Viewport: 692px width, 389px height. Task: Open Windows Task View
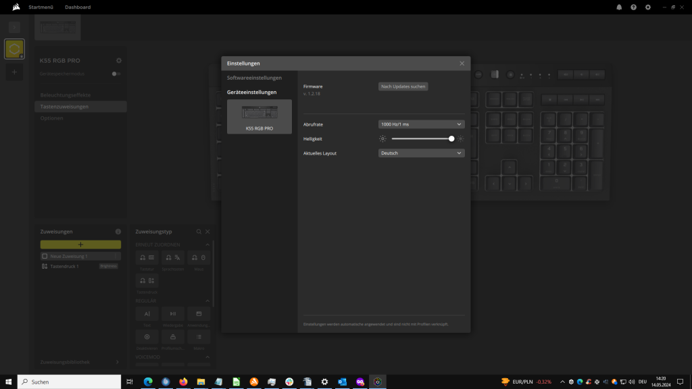coord(129,382)
